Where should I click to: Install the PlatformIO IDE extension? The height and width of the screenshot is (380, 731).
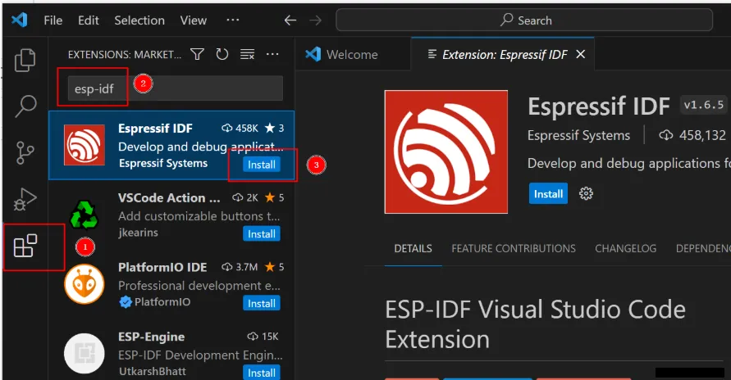pyautogui.click(x=262, y=303)
